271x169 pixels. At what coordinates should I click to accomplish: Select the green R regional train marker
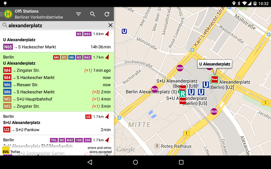(183, 94)
